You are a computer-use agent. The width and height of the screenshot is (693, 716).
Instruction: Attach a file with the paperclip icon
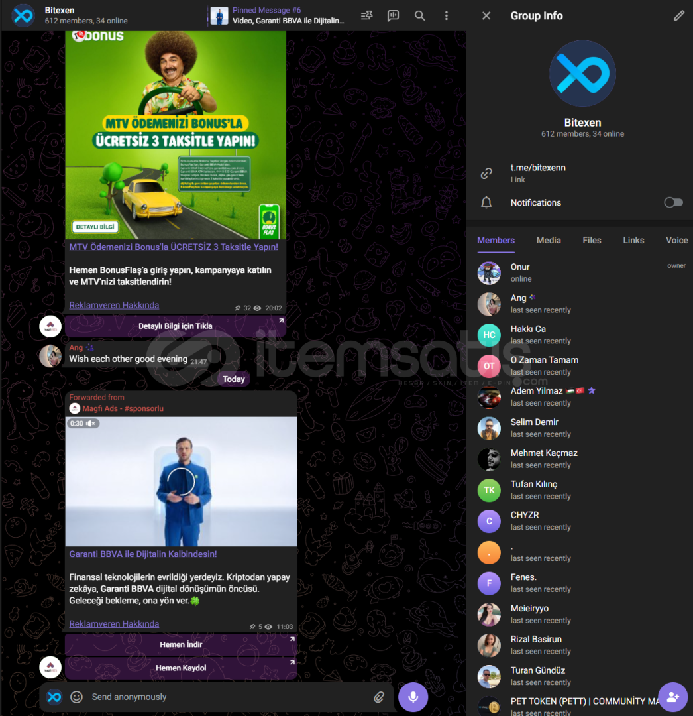379,697
